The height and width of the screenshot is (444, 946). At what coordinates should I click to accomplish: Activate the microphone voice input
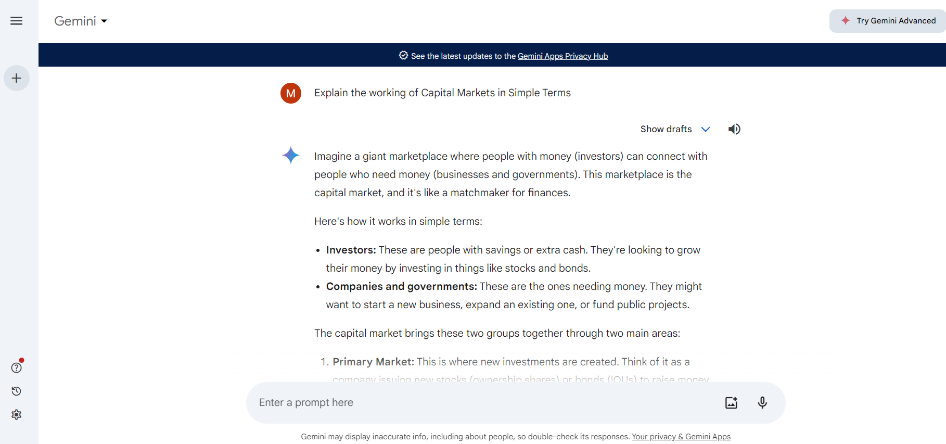tap(762, 402)
